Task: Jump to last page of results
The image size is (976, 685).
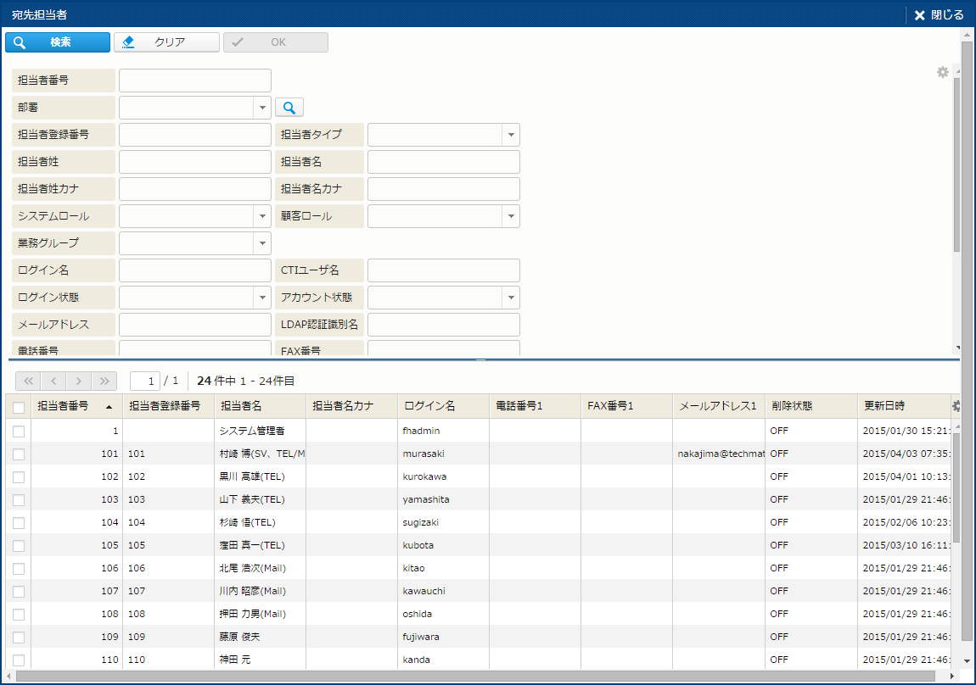Action: tap(104, 381)
